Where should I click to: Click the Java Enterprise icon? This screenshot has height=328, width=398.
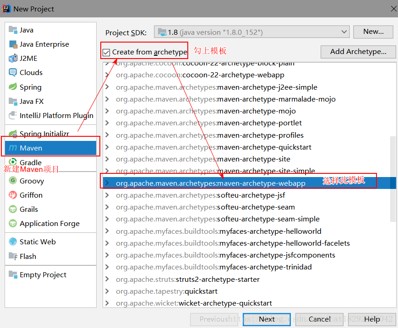tap(13, 44)
